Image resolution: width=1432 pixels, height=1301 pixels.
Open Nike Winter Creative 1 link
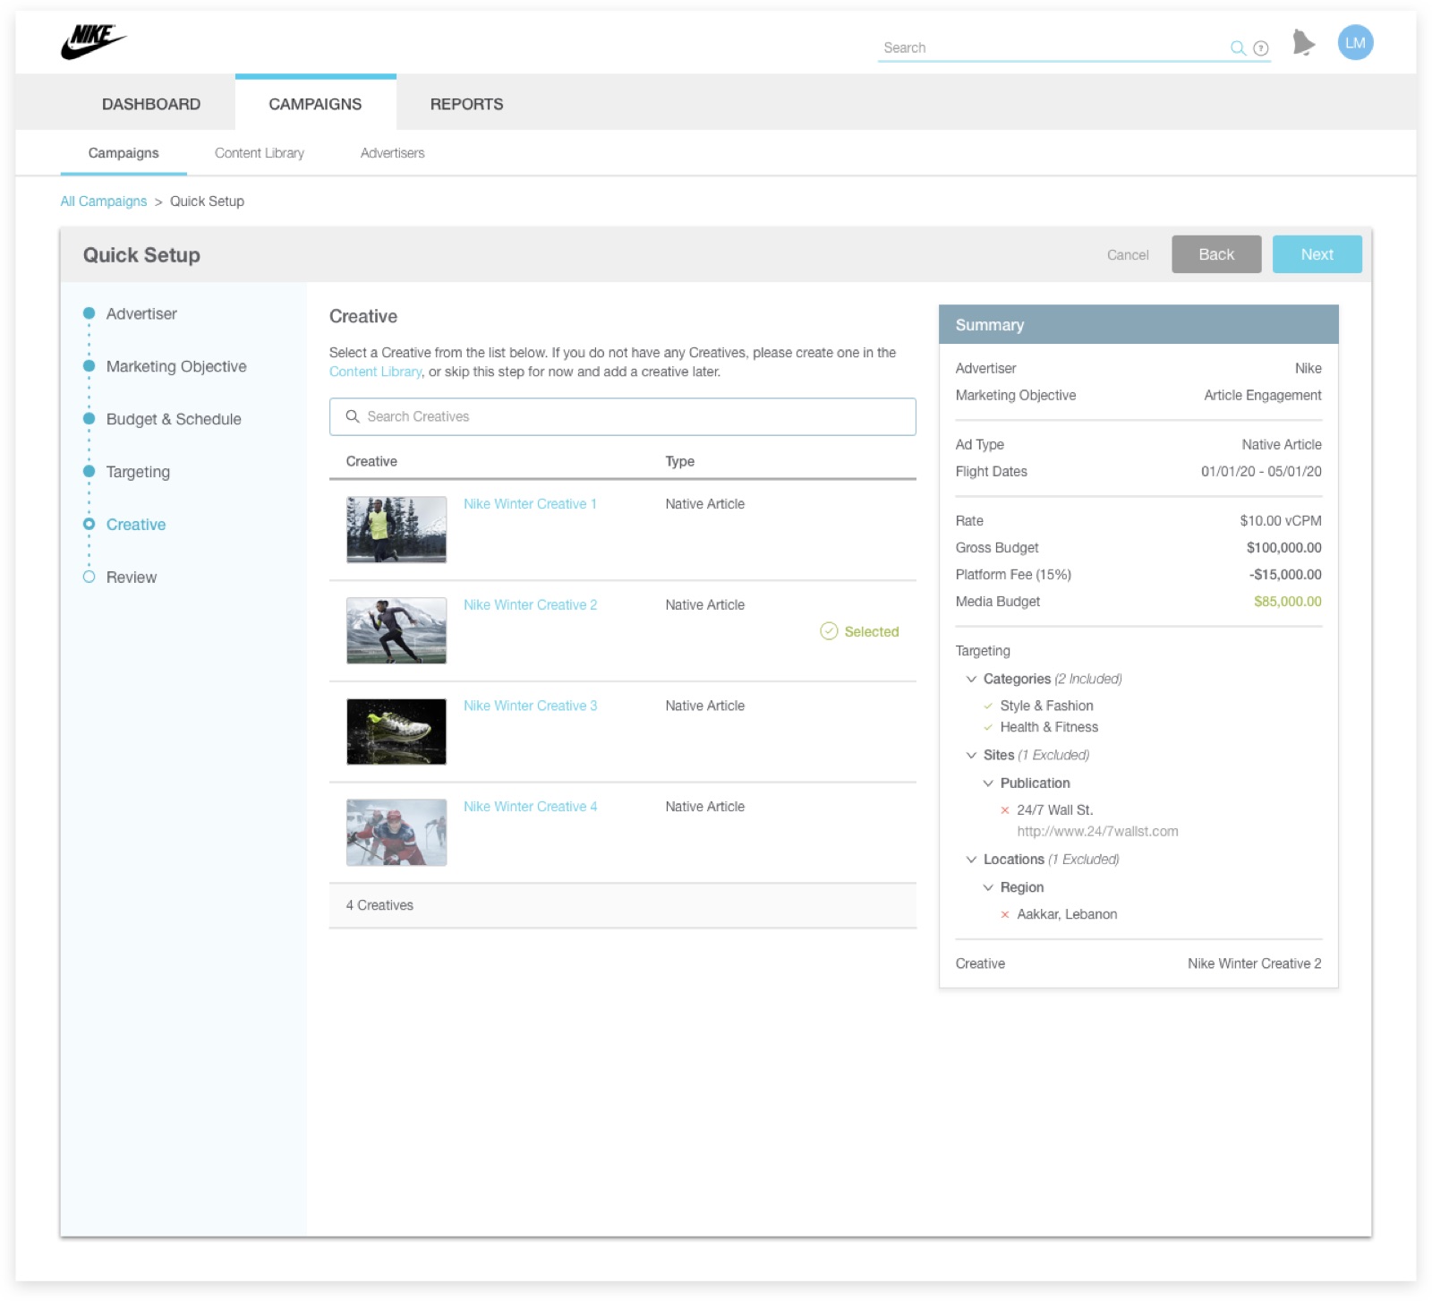(x=530, y=504)
